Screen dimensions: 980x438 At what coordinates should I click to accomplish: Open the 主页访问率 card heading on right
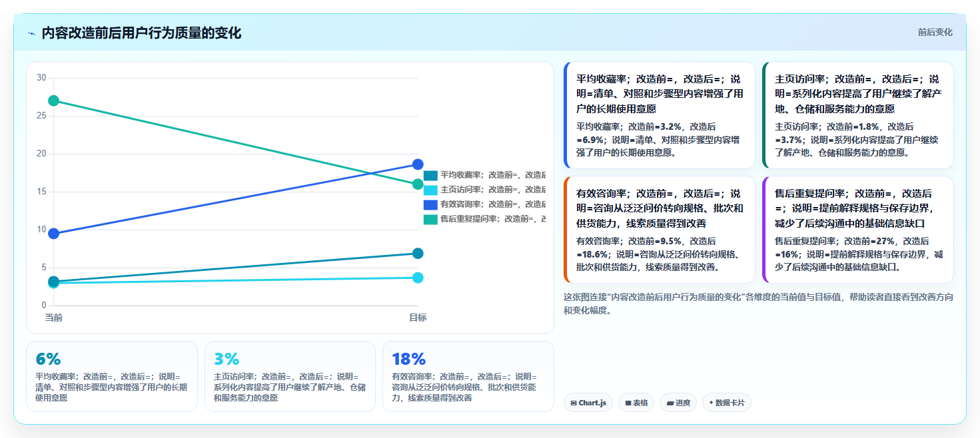tap(859, 94)
